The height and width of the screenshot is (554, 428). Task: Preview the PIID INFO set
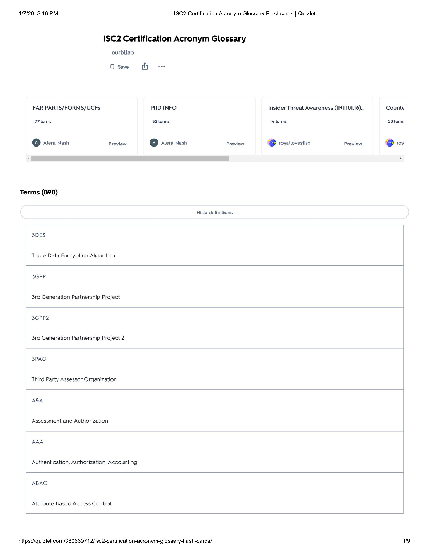coord(235,144)
